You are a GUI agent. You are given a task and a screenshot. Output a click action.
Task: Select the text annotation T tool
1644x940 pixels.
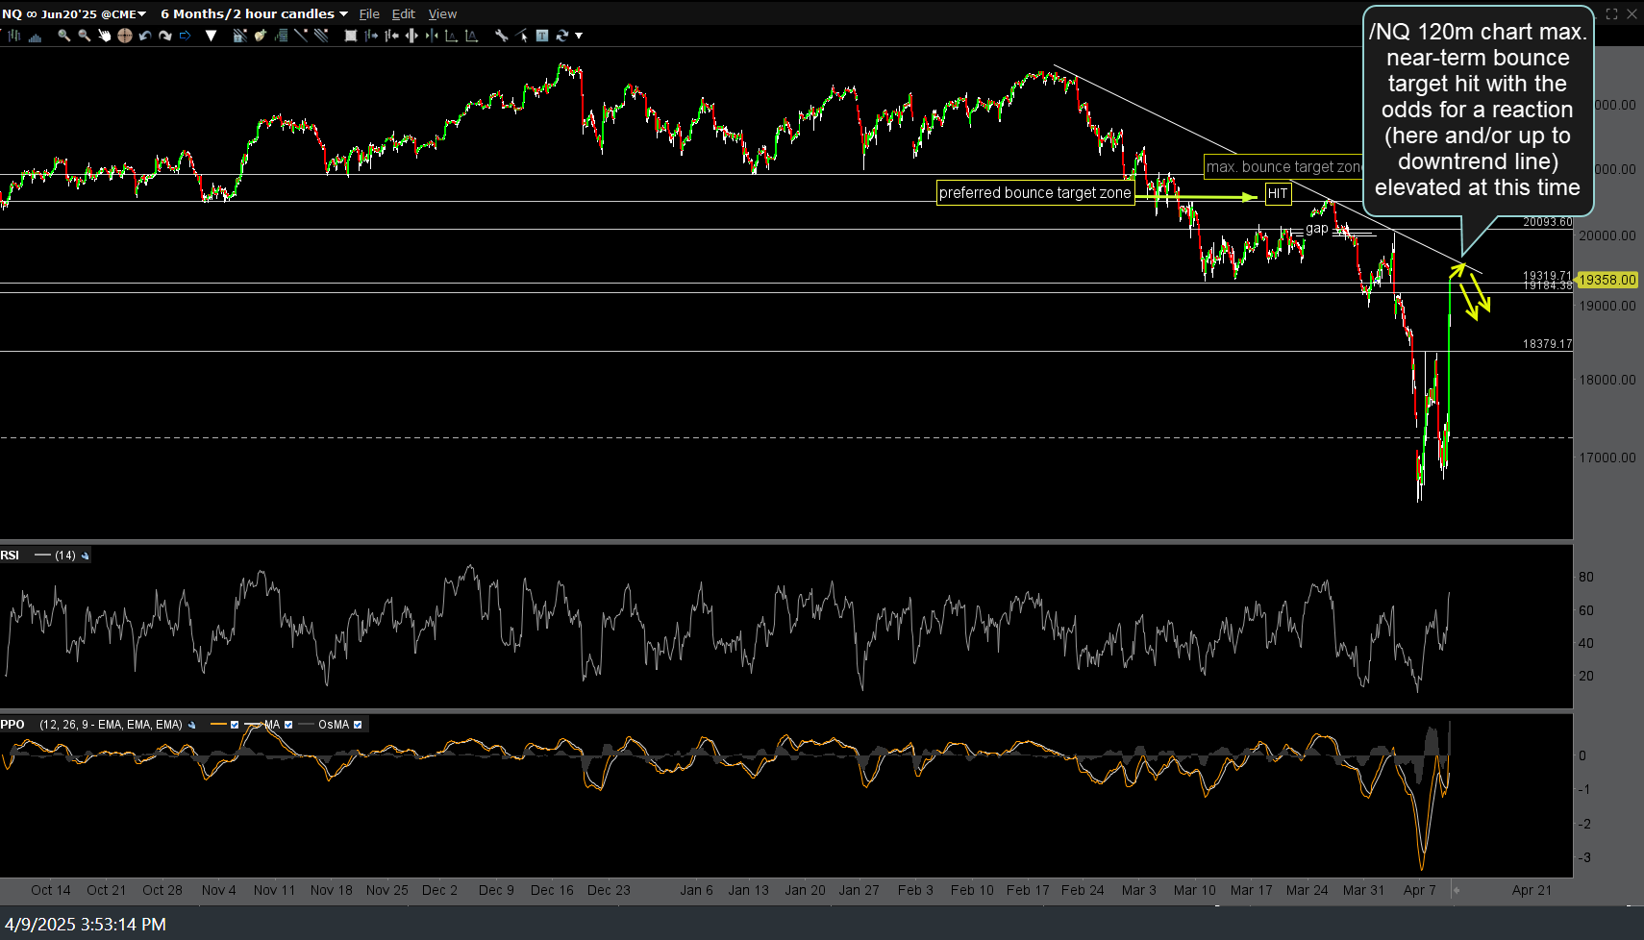[x=542, y=36]
